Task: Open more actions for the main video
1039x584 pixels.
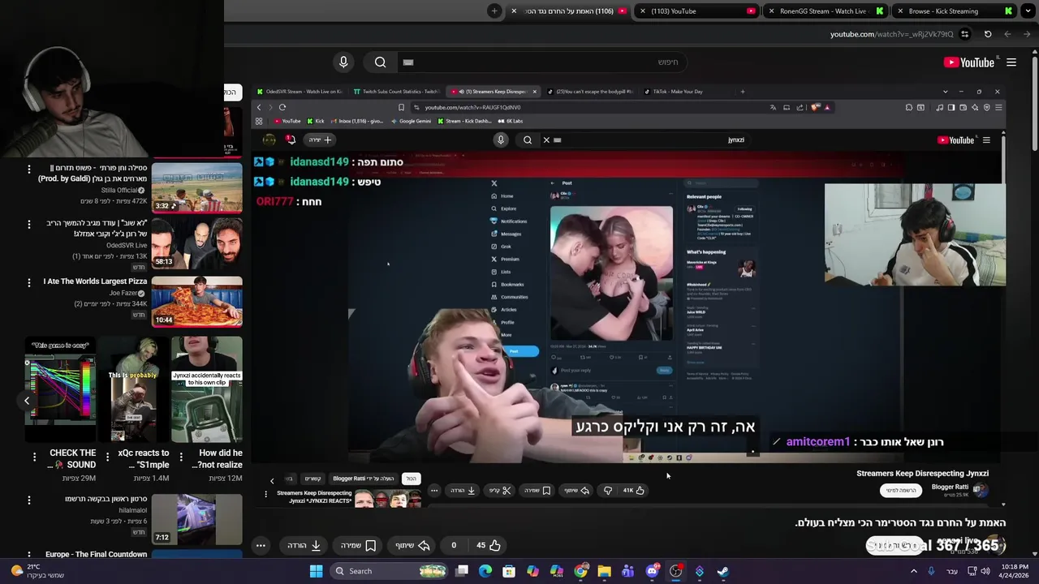Action: click(261, 545)
